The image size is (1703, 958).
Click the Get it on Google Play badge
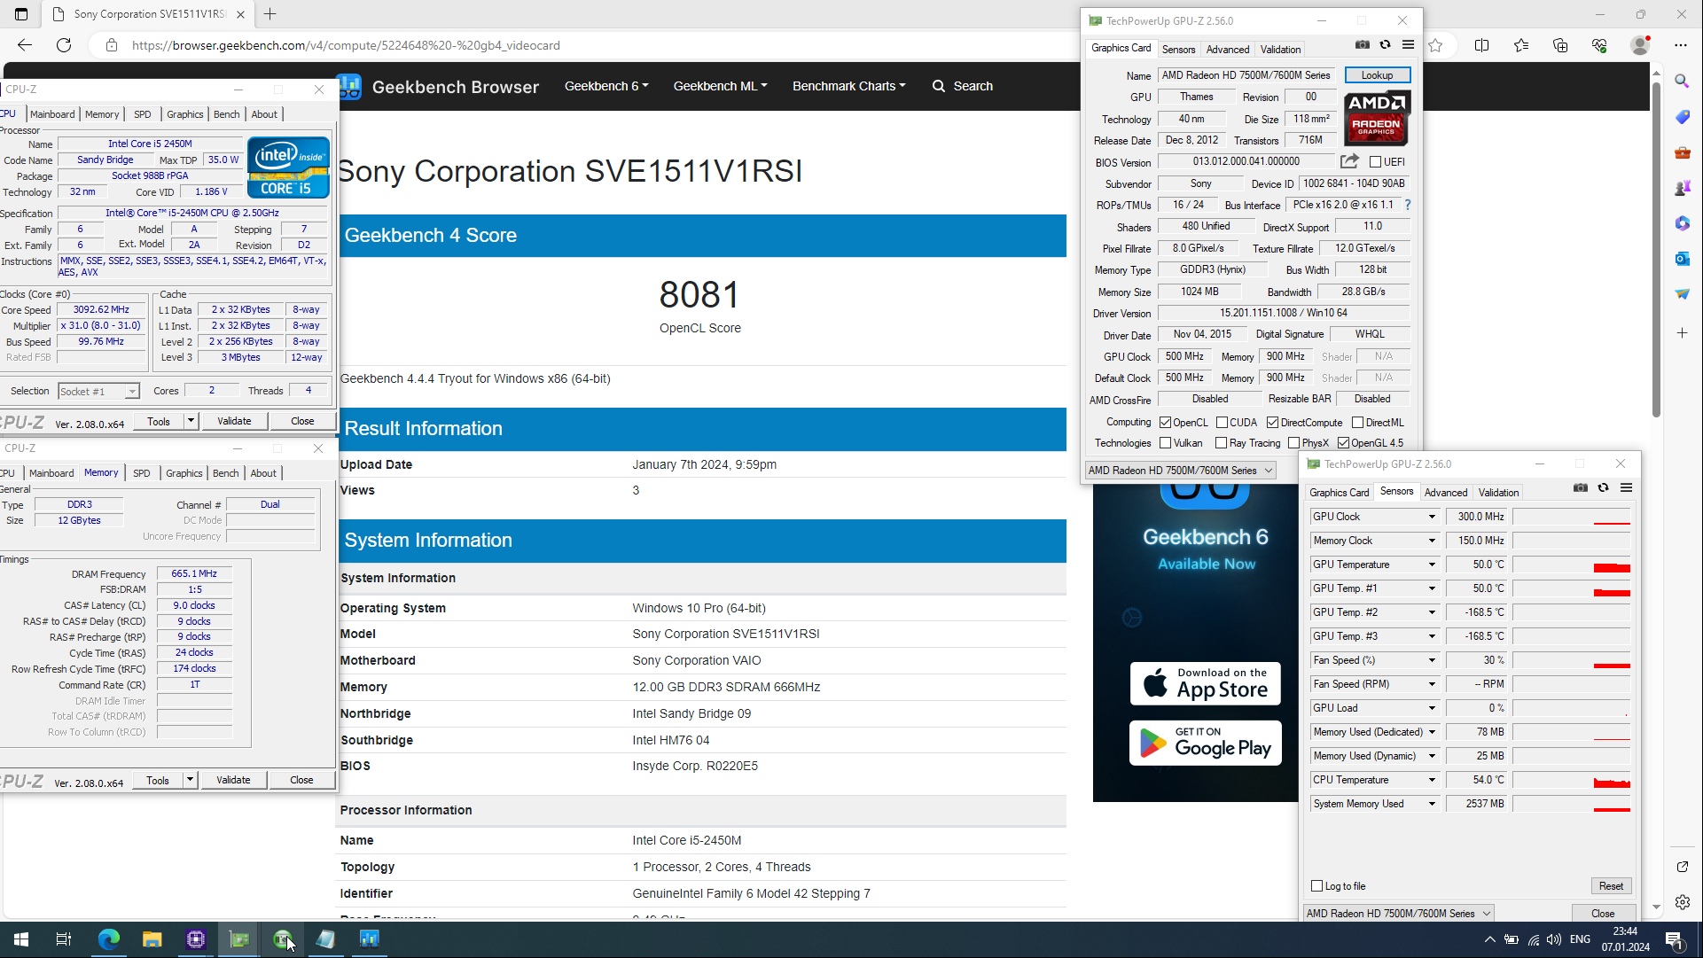click(1206, 743)
